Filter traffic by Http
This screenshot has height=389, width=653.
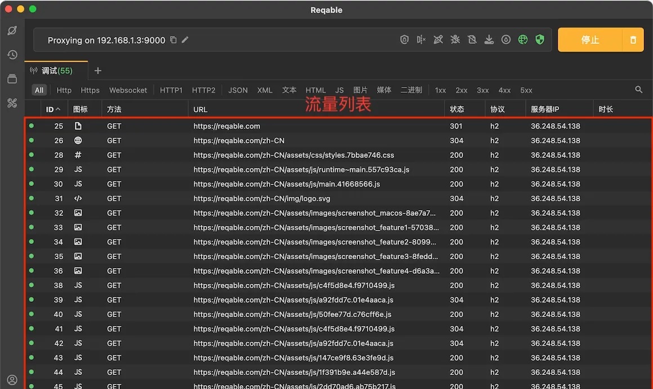(64, 90)
